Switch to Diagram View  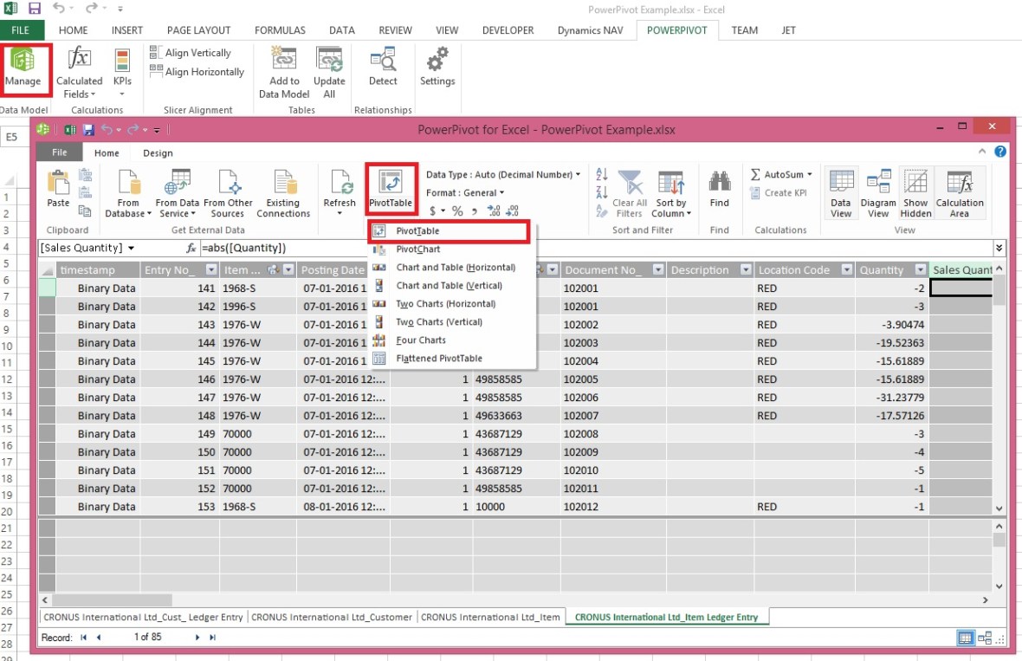pos(878,192)
